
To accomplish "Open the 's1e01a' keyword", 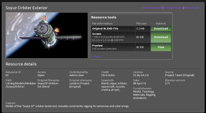I will tap(106, 90).
